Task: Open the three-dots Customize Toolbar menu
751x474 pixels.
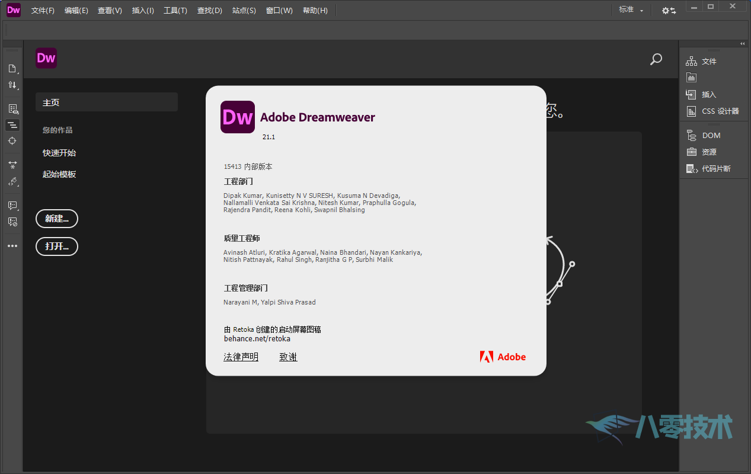Action: coord(12,246)
